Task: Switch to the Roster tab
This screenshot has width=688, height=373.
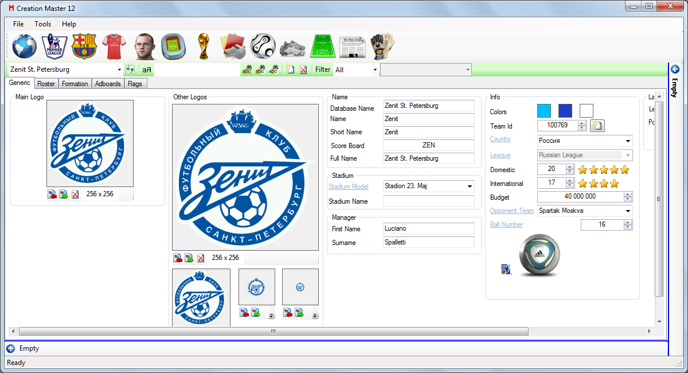Action: click(46, 84)
